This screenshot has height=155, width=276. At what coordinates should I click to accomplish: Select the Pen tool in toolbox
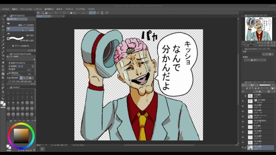pyautogui.click(x=3, y=44)
